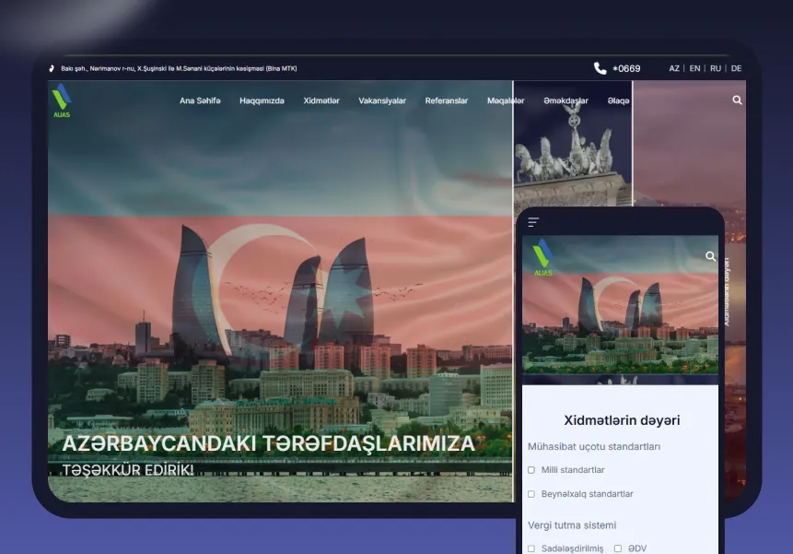Tick the Sadələşdirilmiş checkbox
The image size is (793, 554).
pyautogui.click(x=531, y=548)
